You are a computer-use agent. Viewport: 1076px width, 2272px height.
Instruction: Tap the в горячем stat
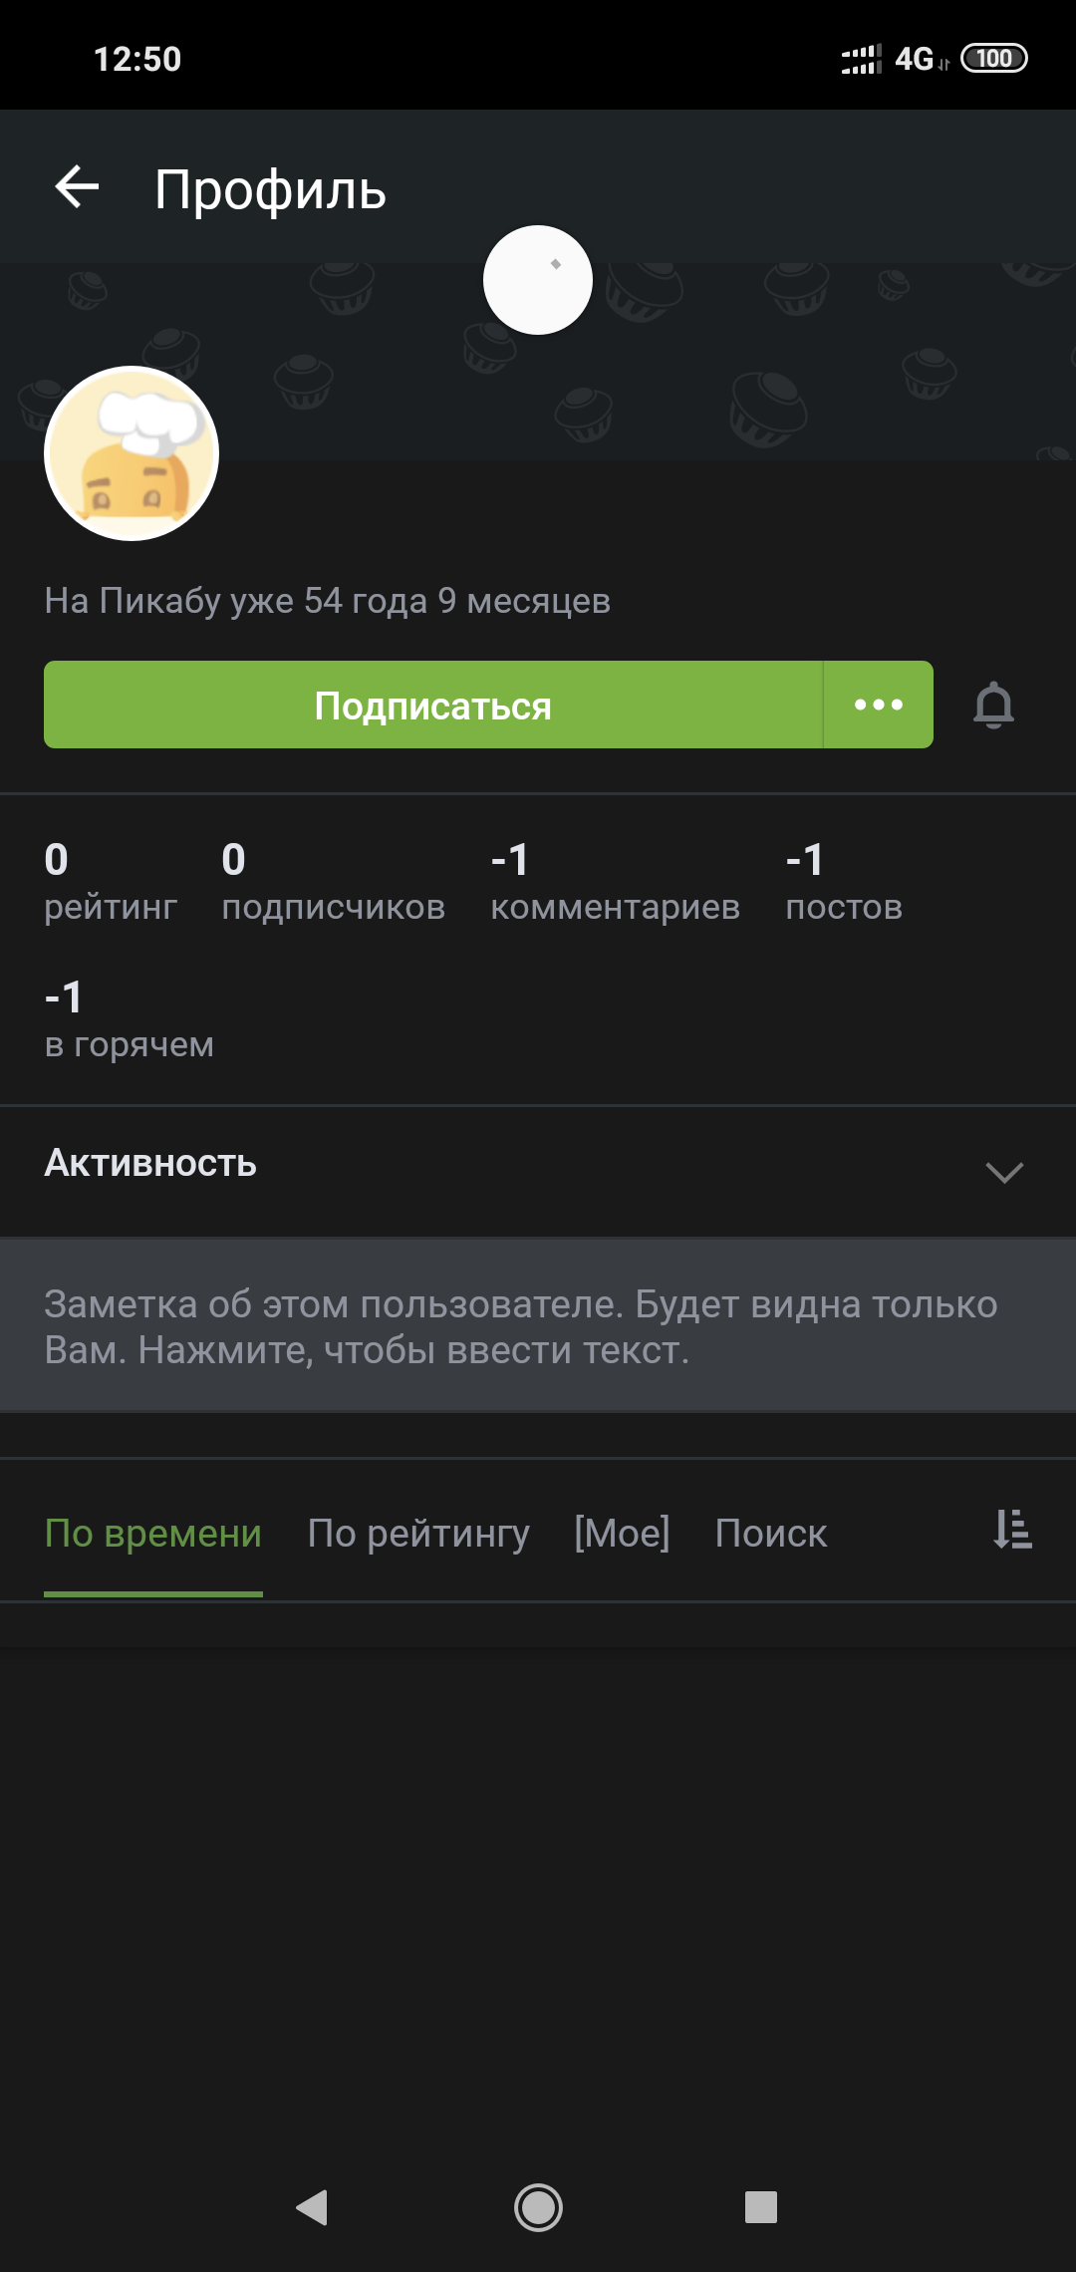(129, 1019)
